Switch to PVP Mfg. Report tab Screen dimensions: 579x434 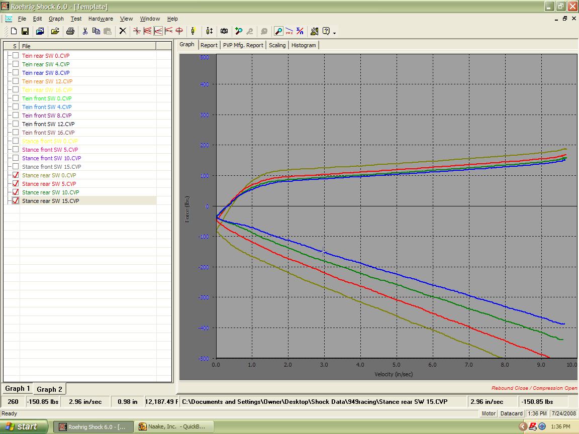pos(243,45)
